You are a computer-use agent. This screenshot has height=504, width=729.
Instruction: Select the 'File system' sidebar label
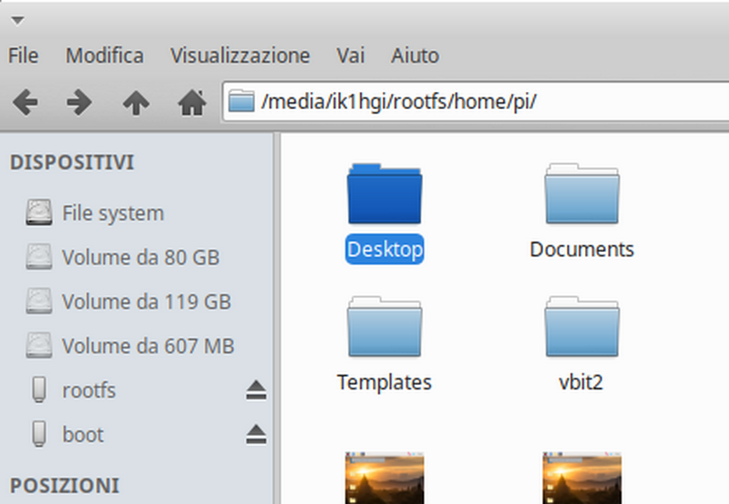113,214
